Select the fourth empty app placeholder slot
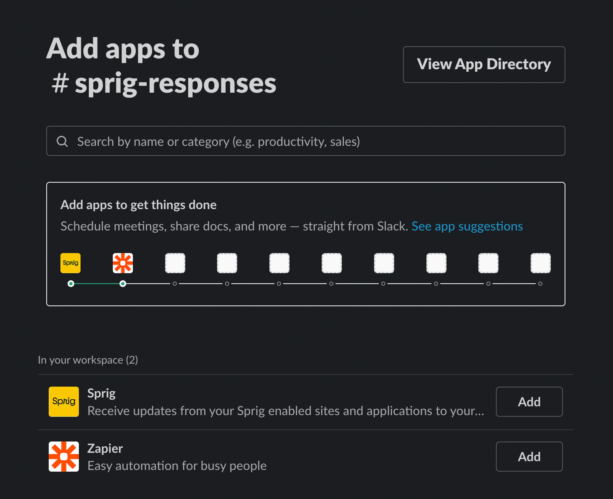Image resolution: width=613 pixels, height=499 pixels. point(332,263)
